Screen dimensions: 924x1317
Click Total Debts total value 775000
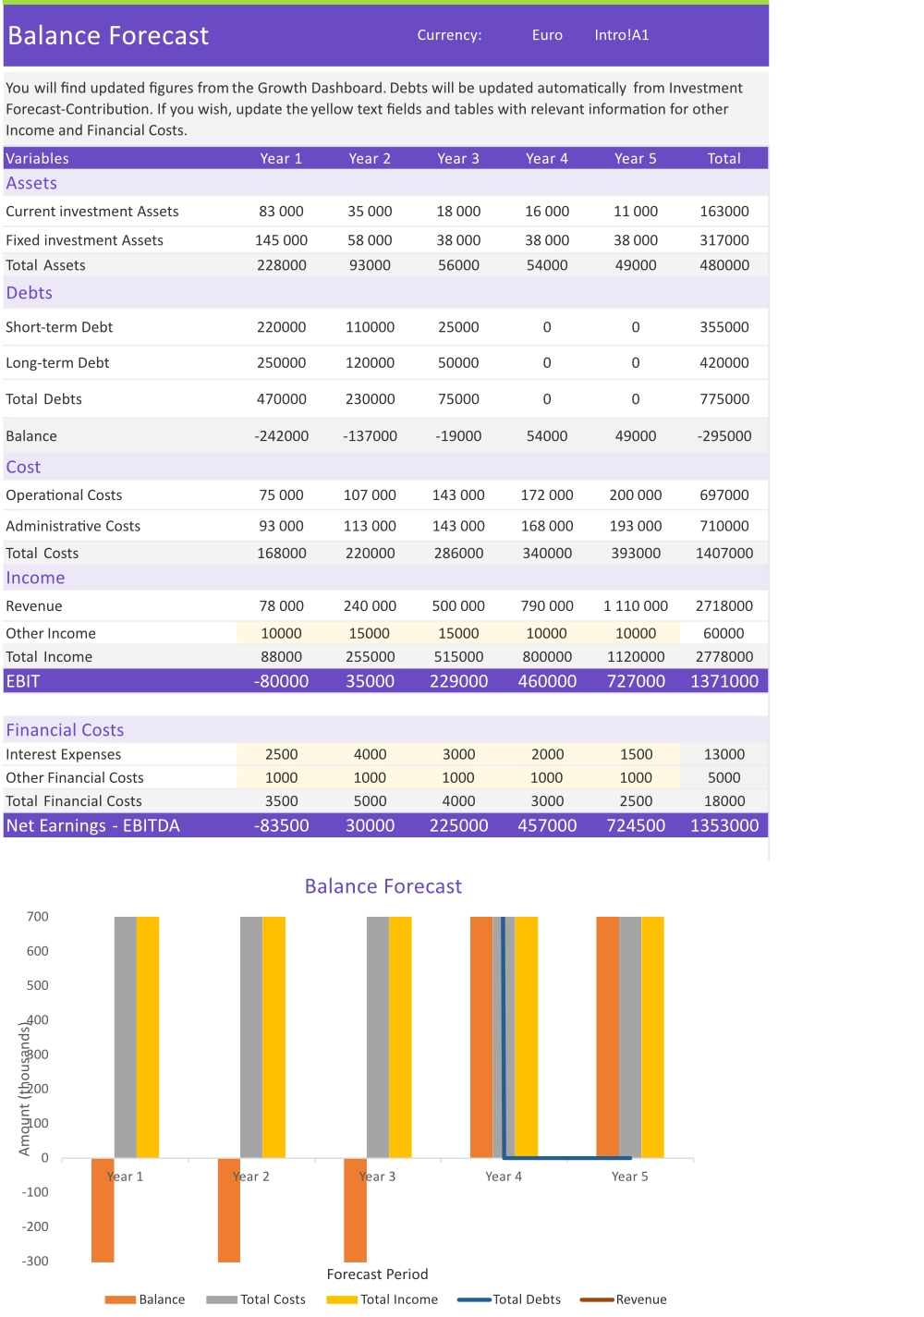[724, 399]
